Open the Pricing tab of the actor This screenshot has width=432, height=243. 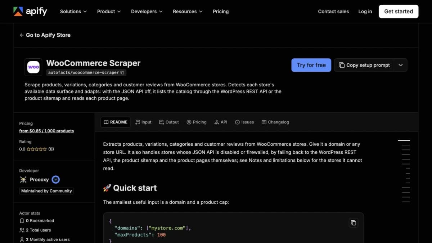(197, 122)
